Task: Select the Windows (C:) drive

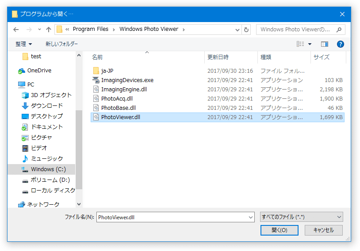Action: pyautogui.click(x=42, y=169)
